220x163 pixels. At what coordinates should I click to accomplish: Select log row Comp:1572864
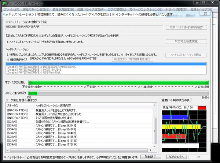pyautogui.click(x=80, y=144)
